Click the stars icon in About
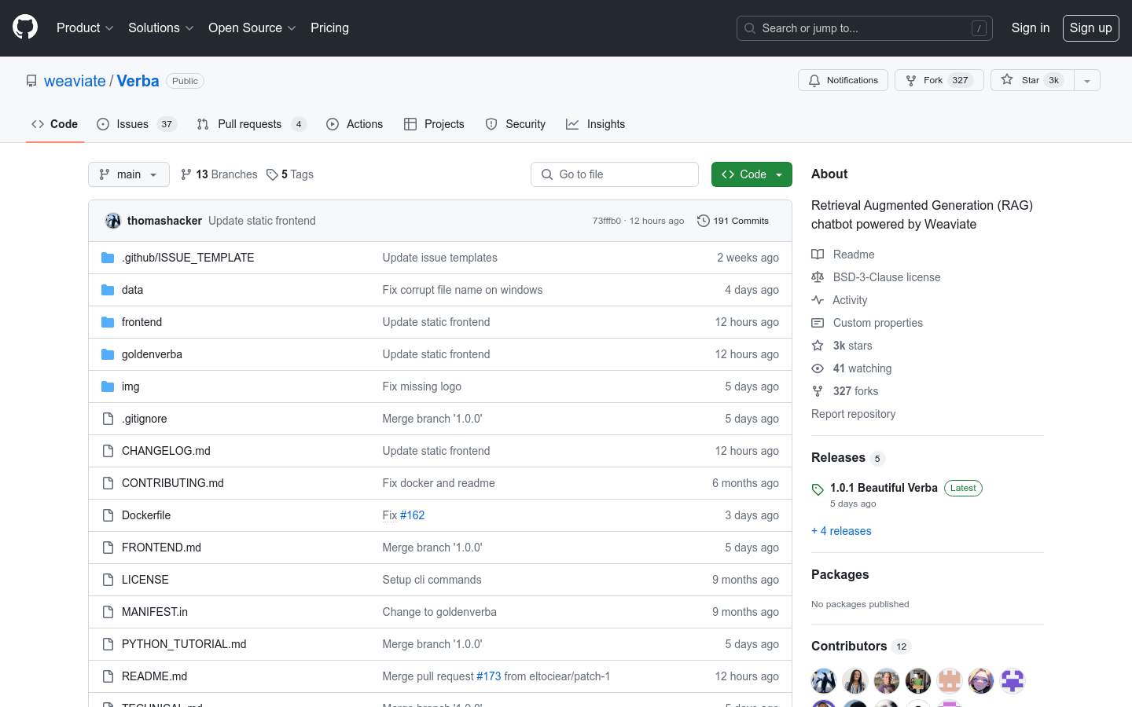This screenshot has height=707, width=1132. point(818,346)
